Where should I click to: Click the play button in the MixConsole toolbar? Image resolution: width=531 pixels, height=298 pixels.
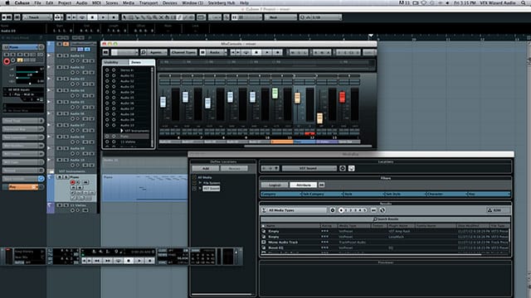point(267,52)
